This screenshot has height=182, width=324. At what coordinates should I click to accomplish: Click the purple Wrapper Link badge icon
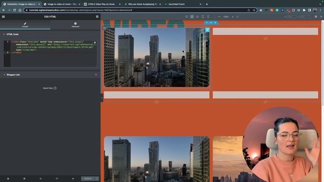click(96, 75)
